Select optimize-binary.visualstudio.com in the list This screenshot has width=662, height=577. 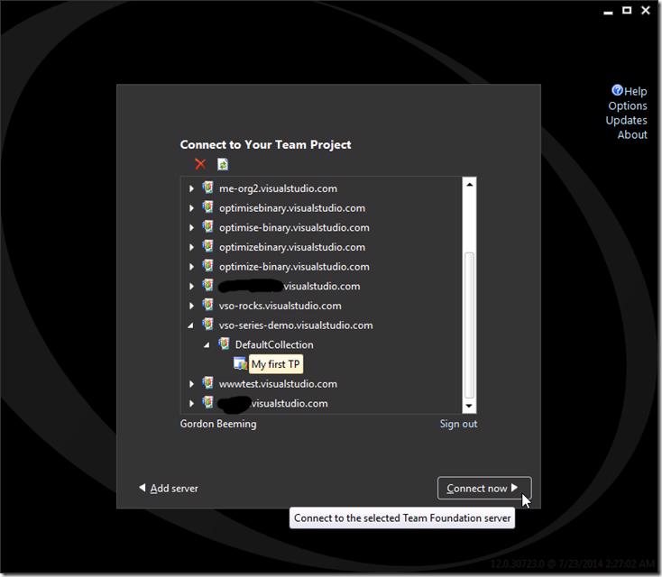click(294, 267)
